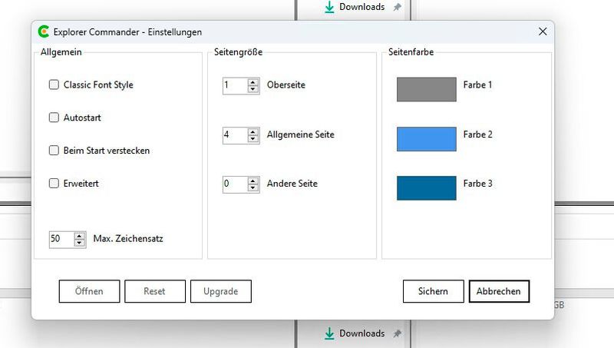Click the Reset button
This screenshot has width=614, height=348.
155,291
